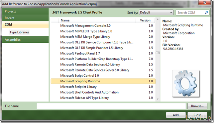Select Microsoft Remote Data Services Server 6.0 Library
This screenshot has width=214, height=123.
[103, 70]
